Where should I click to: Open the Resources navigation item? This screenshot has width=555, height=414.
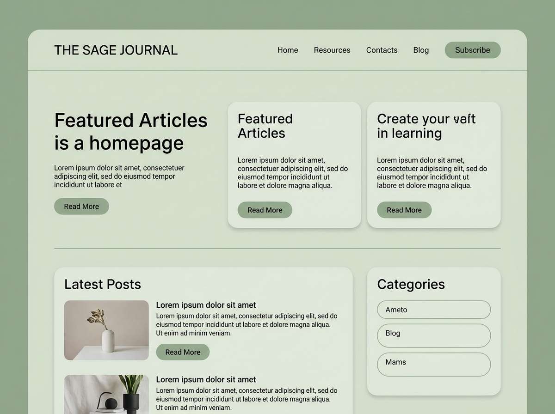(332, 50)
